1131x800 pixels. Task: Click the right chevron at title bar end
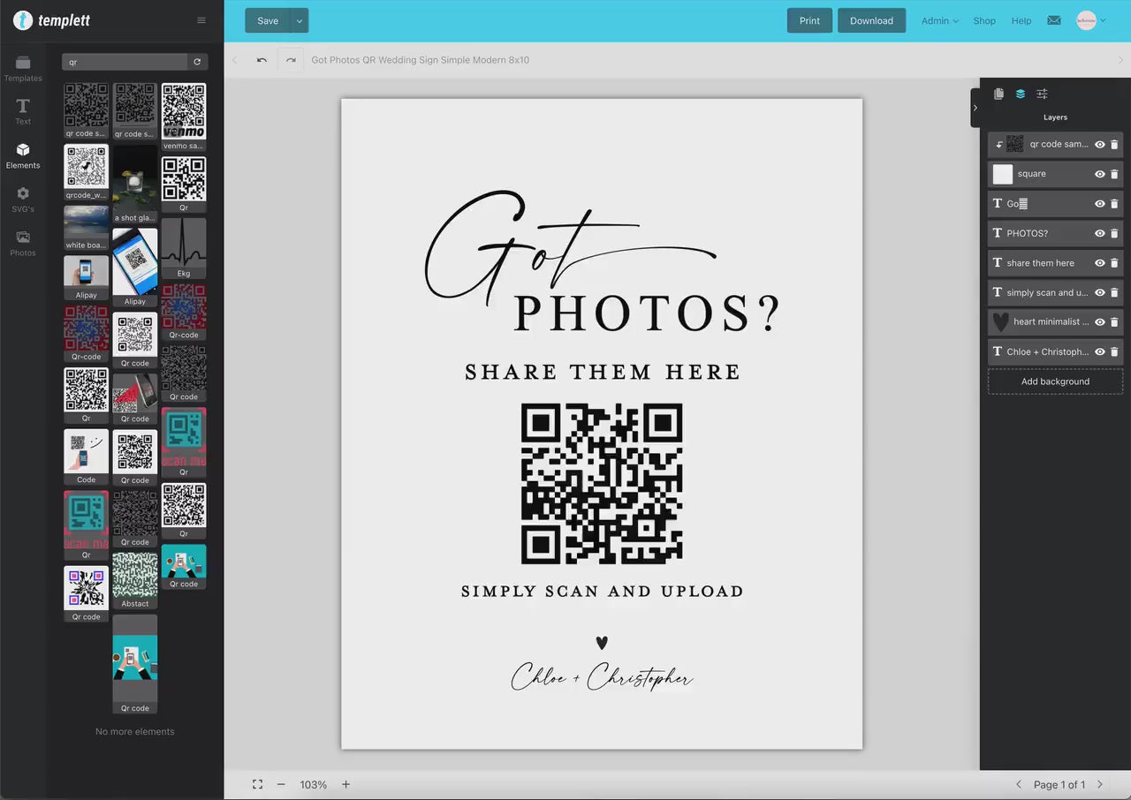point(1121,60)
